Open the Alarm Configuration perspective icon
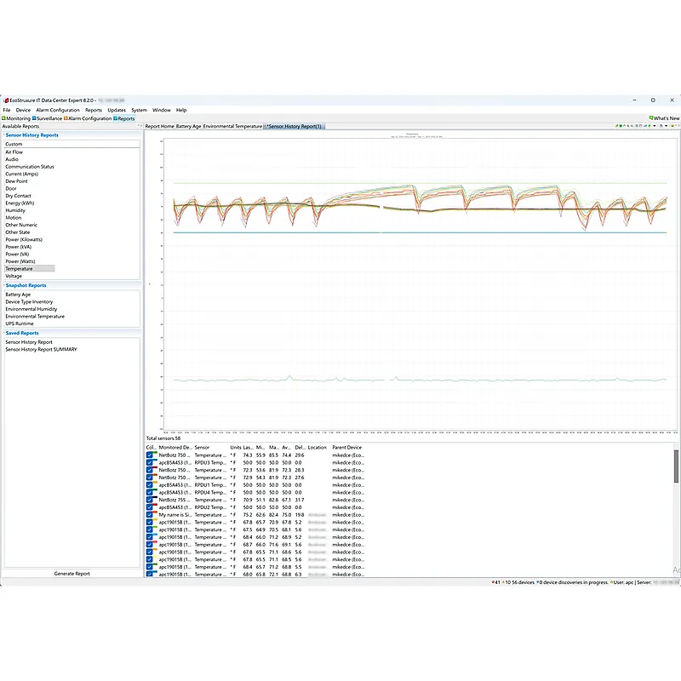Image resolution: width=681 pixels, height=681 pixels. coord(66,118)
